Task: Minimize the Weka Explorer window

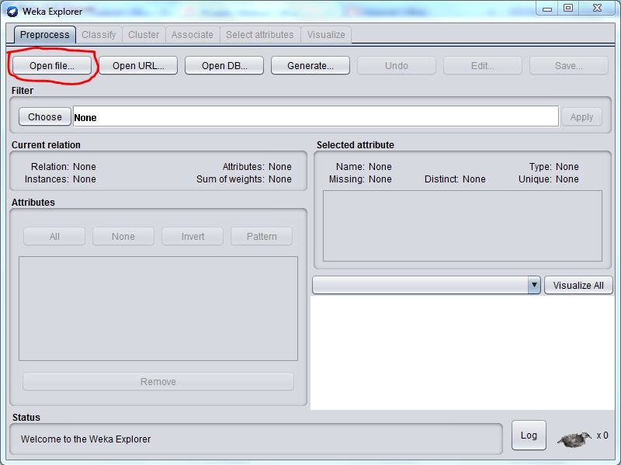Action: 547,9
